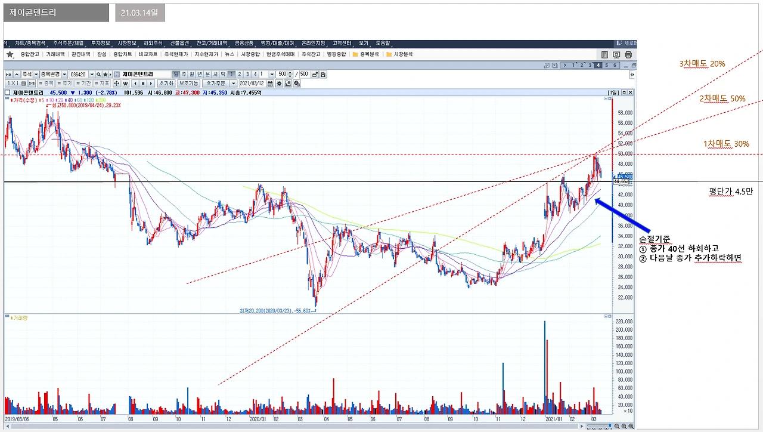This screenshot has height=432, width=763.
Task: Open the 해외주식 menu
Action: point(153,44)
